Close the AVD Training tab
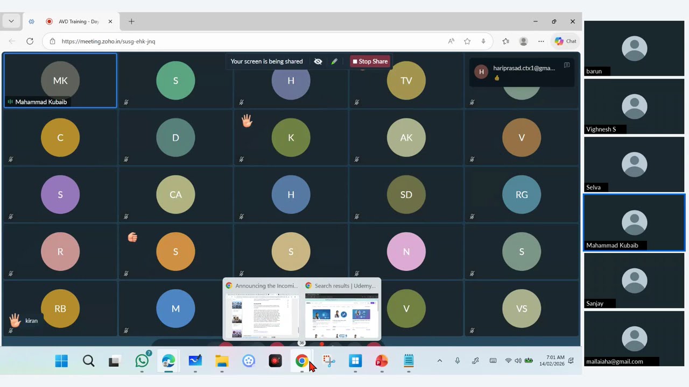The image size is (689, 387). point(110,21)
